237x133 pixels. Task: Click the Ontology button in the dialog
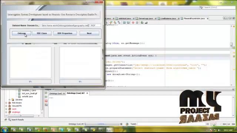pos(21,33)
